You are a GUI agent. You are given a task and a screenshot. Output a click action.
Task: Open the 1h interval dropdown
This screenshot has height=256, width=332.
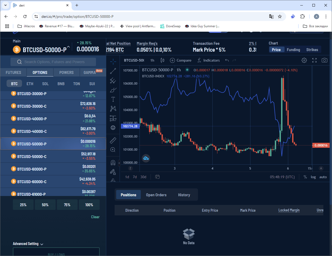[x=152, y=60]
